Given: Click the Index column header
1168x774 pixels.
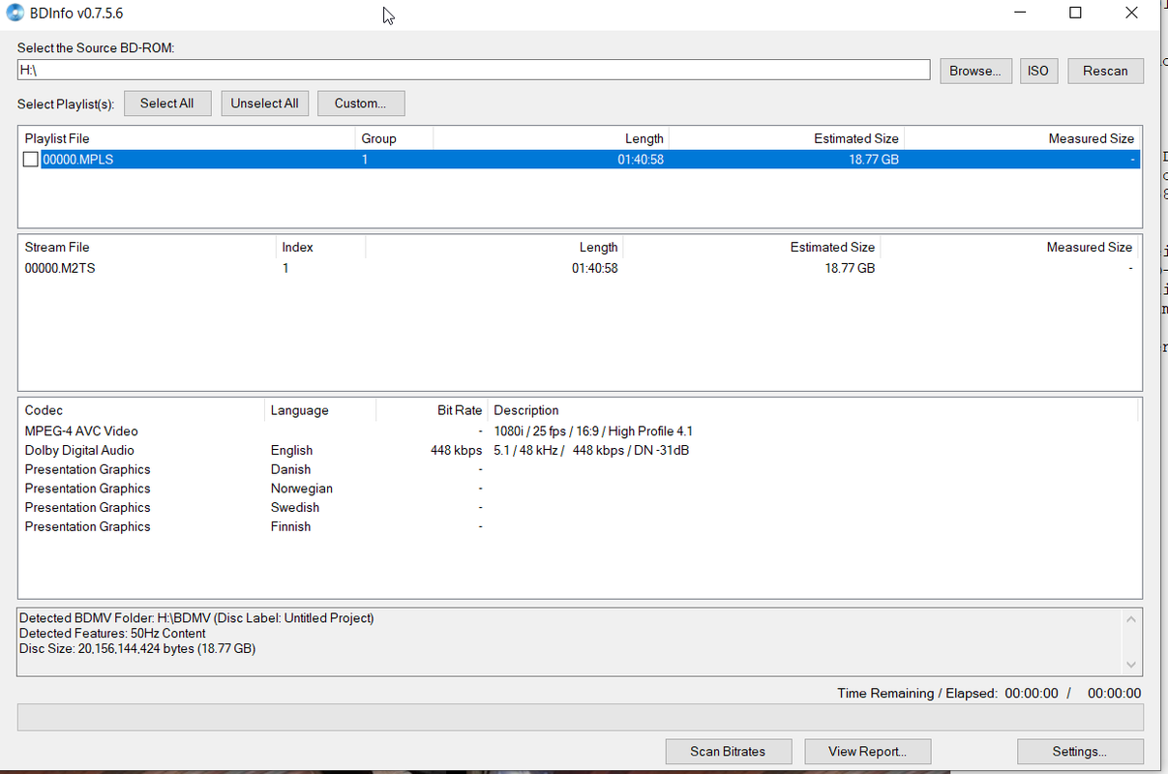Looking at the screenshot, I should [x=320, y=247].
